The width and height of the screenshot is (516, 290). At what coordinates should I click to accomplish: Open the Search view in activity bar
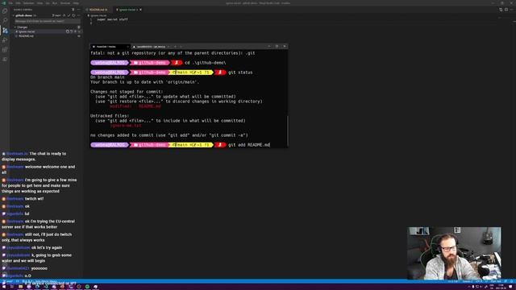[5, 20]
